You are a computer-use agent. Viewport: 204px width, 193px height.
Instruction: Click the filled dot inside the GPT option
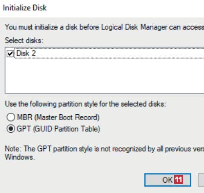[x=11, y=129]
